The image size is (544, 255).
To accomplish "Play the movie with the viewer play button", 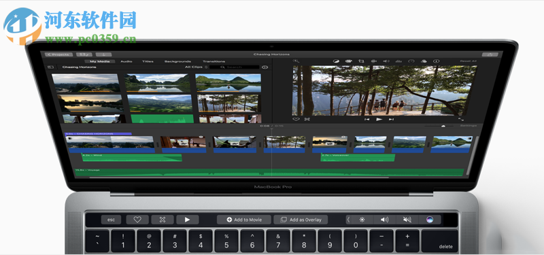I will pyautogui.click(x=379, y=119).
